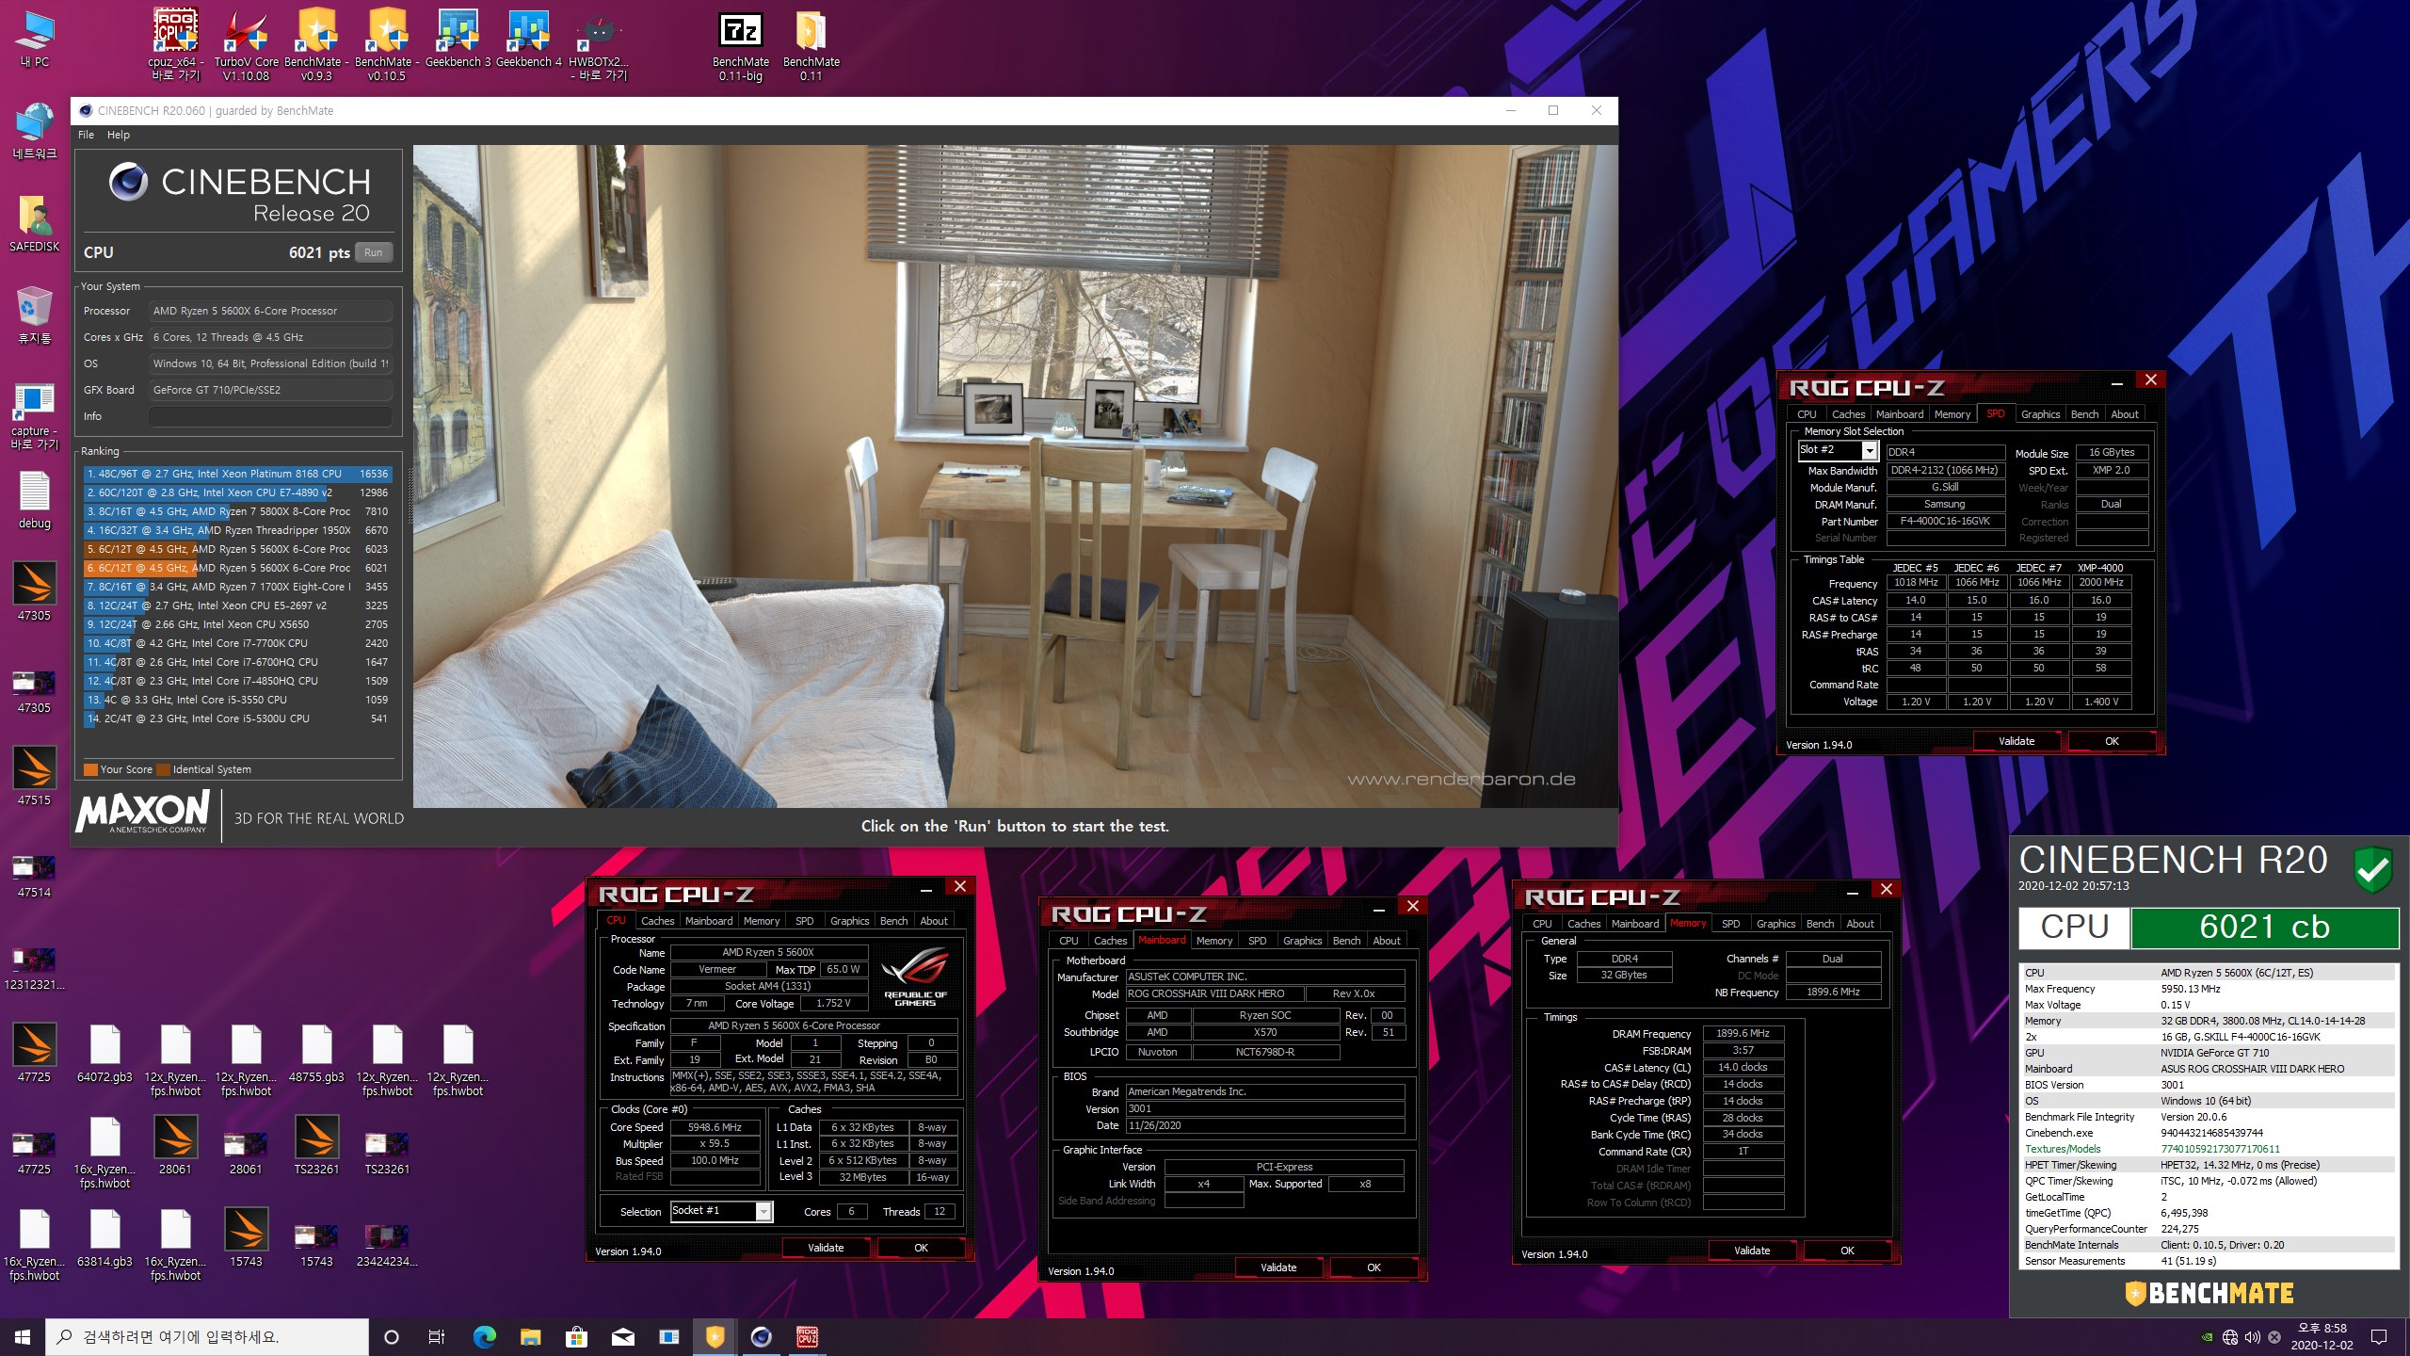Viewport: 2410px width, 1356px height.
Task: Launch Geekbench 3 desktop icon
Action: click(458, 39)
